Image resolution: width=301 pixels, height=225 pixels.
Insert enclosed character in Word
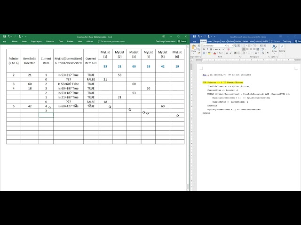239,53
